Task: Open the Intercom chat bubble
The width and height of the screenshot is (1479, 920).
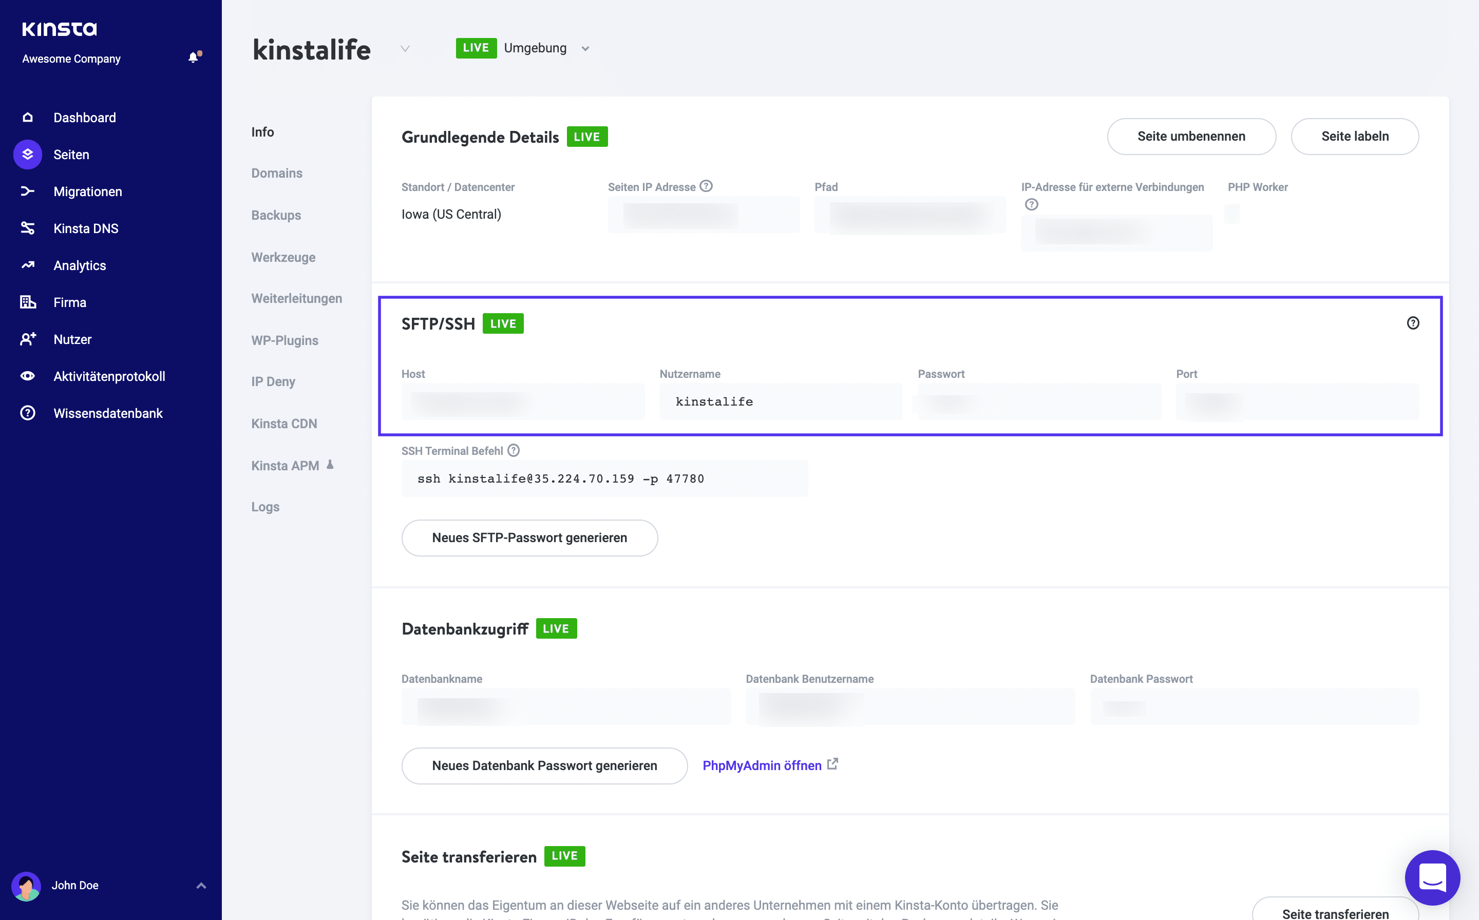Action: (1432, 878)
